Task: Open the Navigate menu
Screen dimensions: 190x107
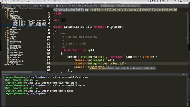Action: pyautogui.click(x=28, y=1)
